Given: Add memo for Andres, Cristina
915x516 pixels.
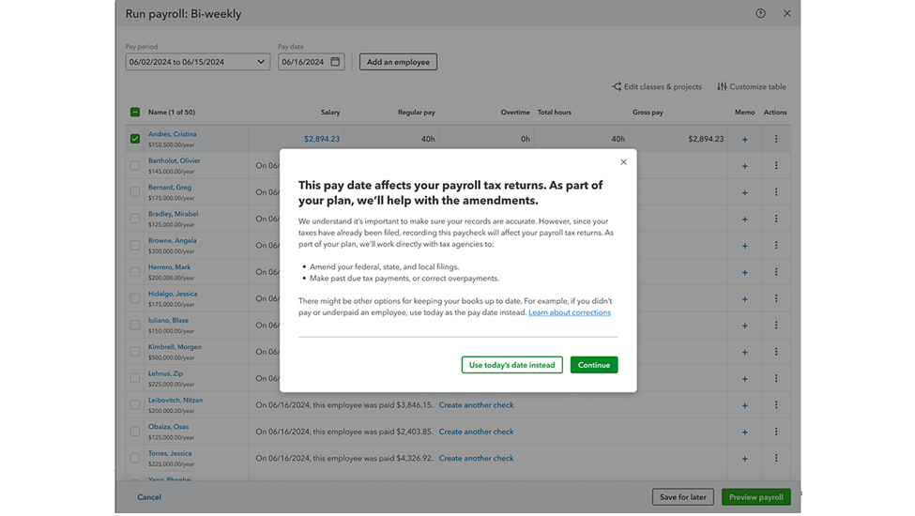Looking at the screenshot, I should click(745, 139).
